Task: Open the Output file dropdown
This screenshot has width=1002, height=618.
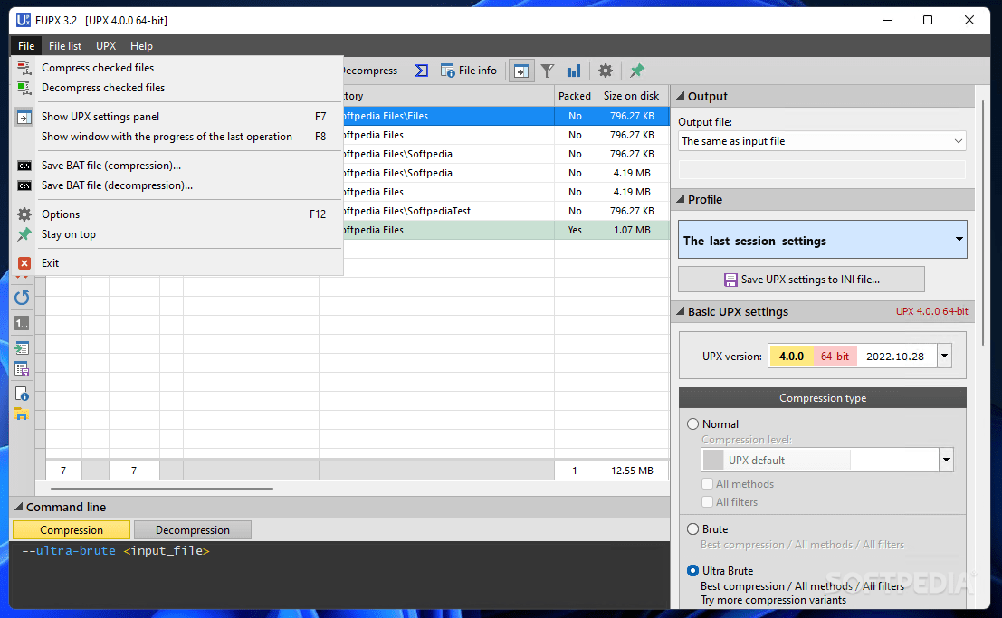Action: coord(822,141)
